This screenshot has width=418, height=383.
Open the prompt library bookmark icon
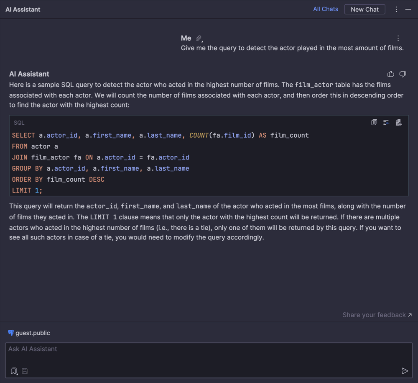(14, 371)
